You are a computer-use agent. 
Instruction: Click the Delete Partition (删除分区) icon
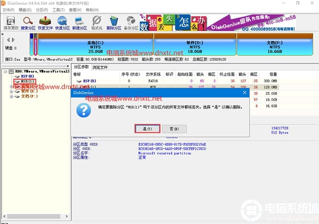point(114,23)
